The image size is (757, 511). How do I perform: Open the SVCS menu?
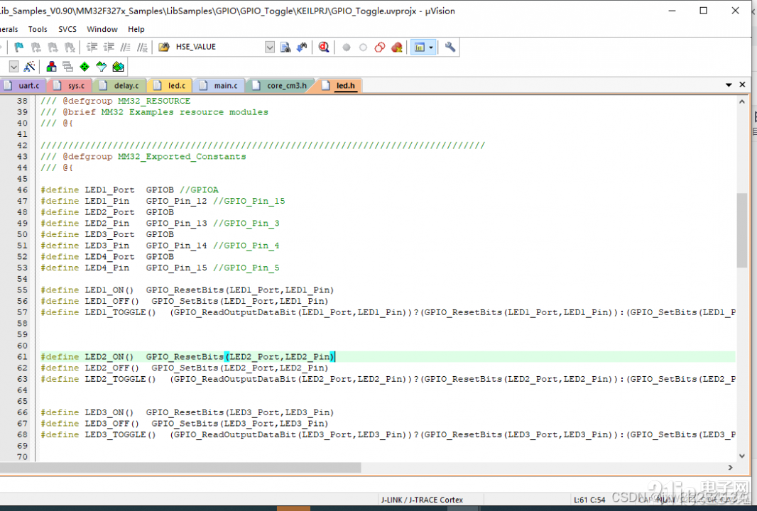click(x=67, y=29)
